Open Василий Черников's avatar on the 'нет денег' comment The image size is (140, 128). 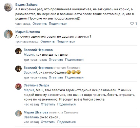click(18, 51)
